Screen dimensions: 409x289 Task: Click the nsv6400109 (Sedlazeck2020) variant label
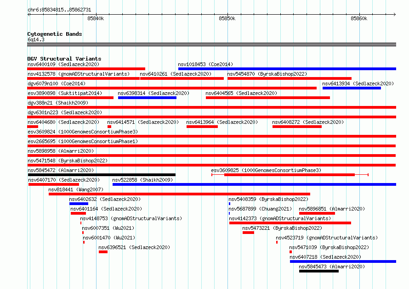point(63,64)
